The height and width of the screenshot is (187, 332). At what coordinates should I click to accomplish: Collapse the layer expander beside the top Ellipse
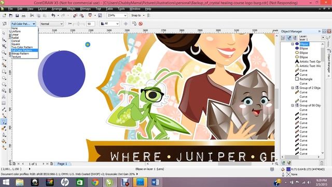coord(293,44)
